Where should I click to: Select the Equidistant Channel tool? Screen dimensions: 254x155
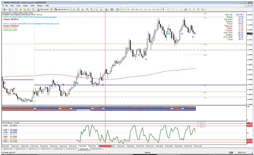(x=185, y=10)
